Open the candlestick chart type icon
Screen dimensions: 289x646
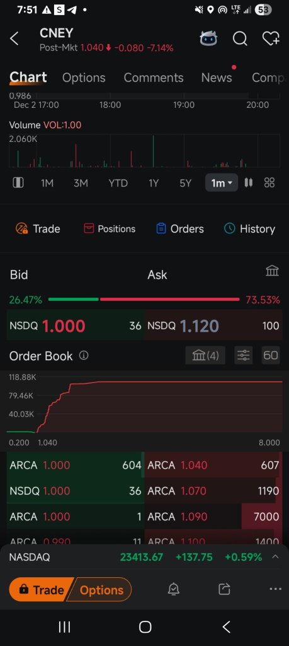(x=248, y=182)
